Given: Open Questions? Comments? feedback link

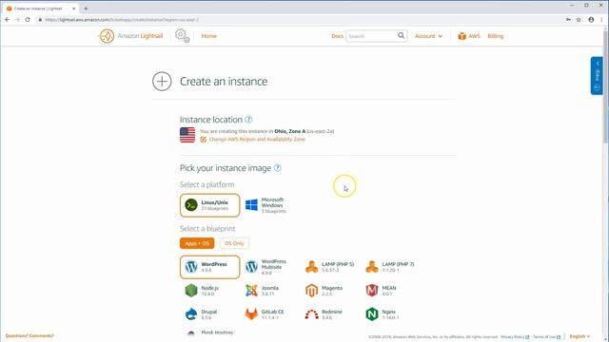Looking at the screenshot, I should click(x=29, y=335).
